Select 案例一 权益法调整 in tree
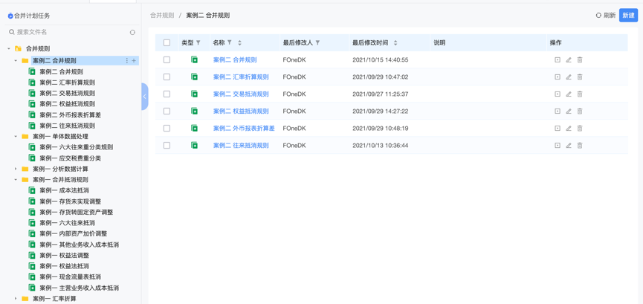This screenshot has width=643, height=304. click(65, 255)
